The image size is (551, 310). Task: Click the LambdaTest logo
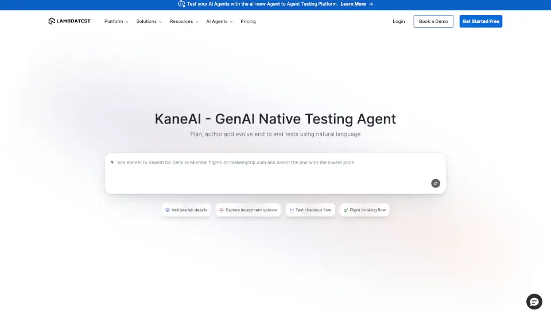[69, 21]
